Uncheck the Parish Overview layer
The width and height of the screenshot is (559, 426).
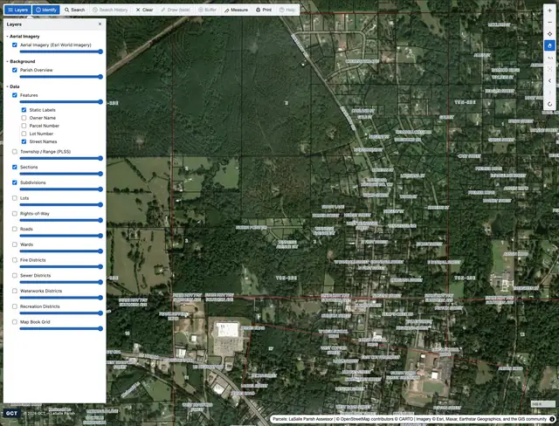coord(15,70)
